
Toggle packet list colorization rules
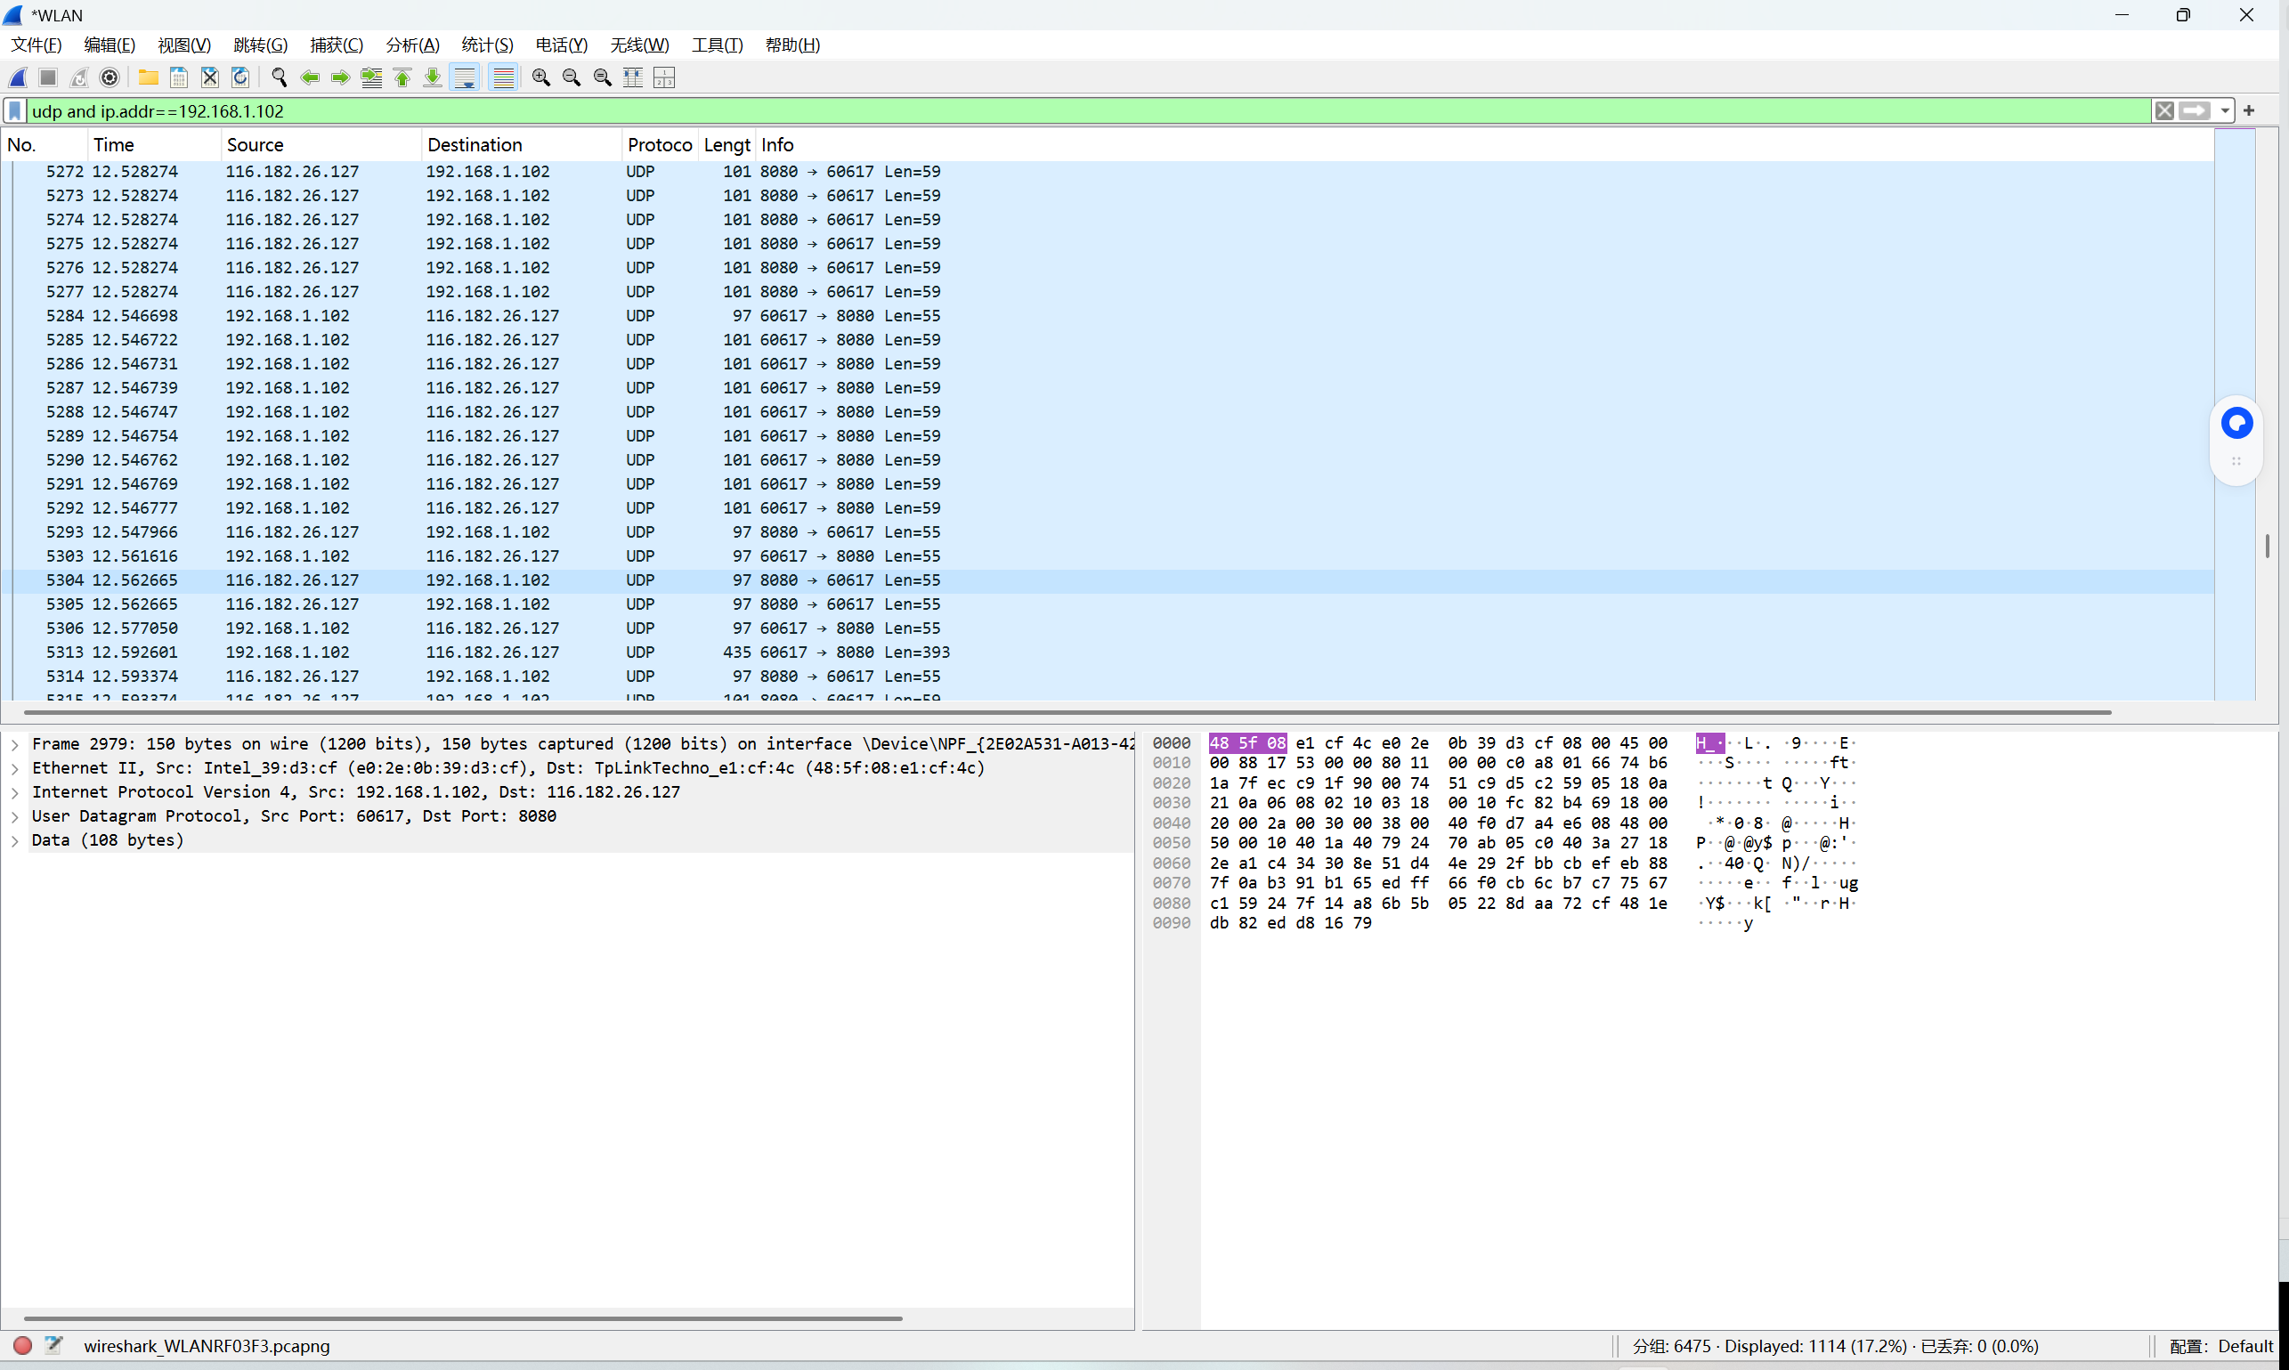pyautogui.click(x=502, y=77)
